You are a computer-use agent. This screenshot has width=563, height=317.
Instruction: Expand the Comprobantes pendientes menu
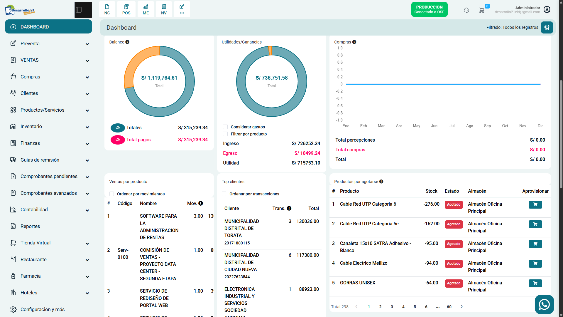pos(48,176)
